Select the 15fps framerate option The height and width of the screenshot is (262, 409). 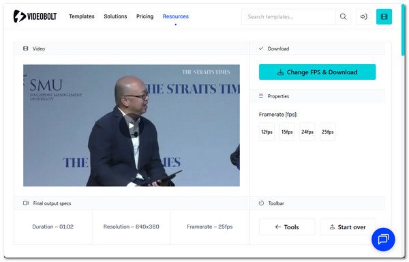(x=287, y=132)
